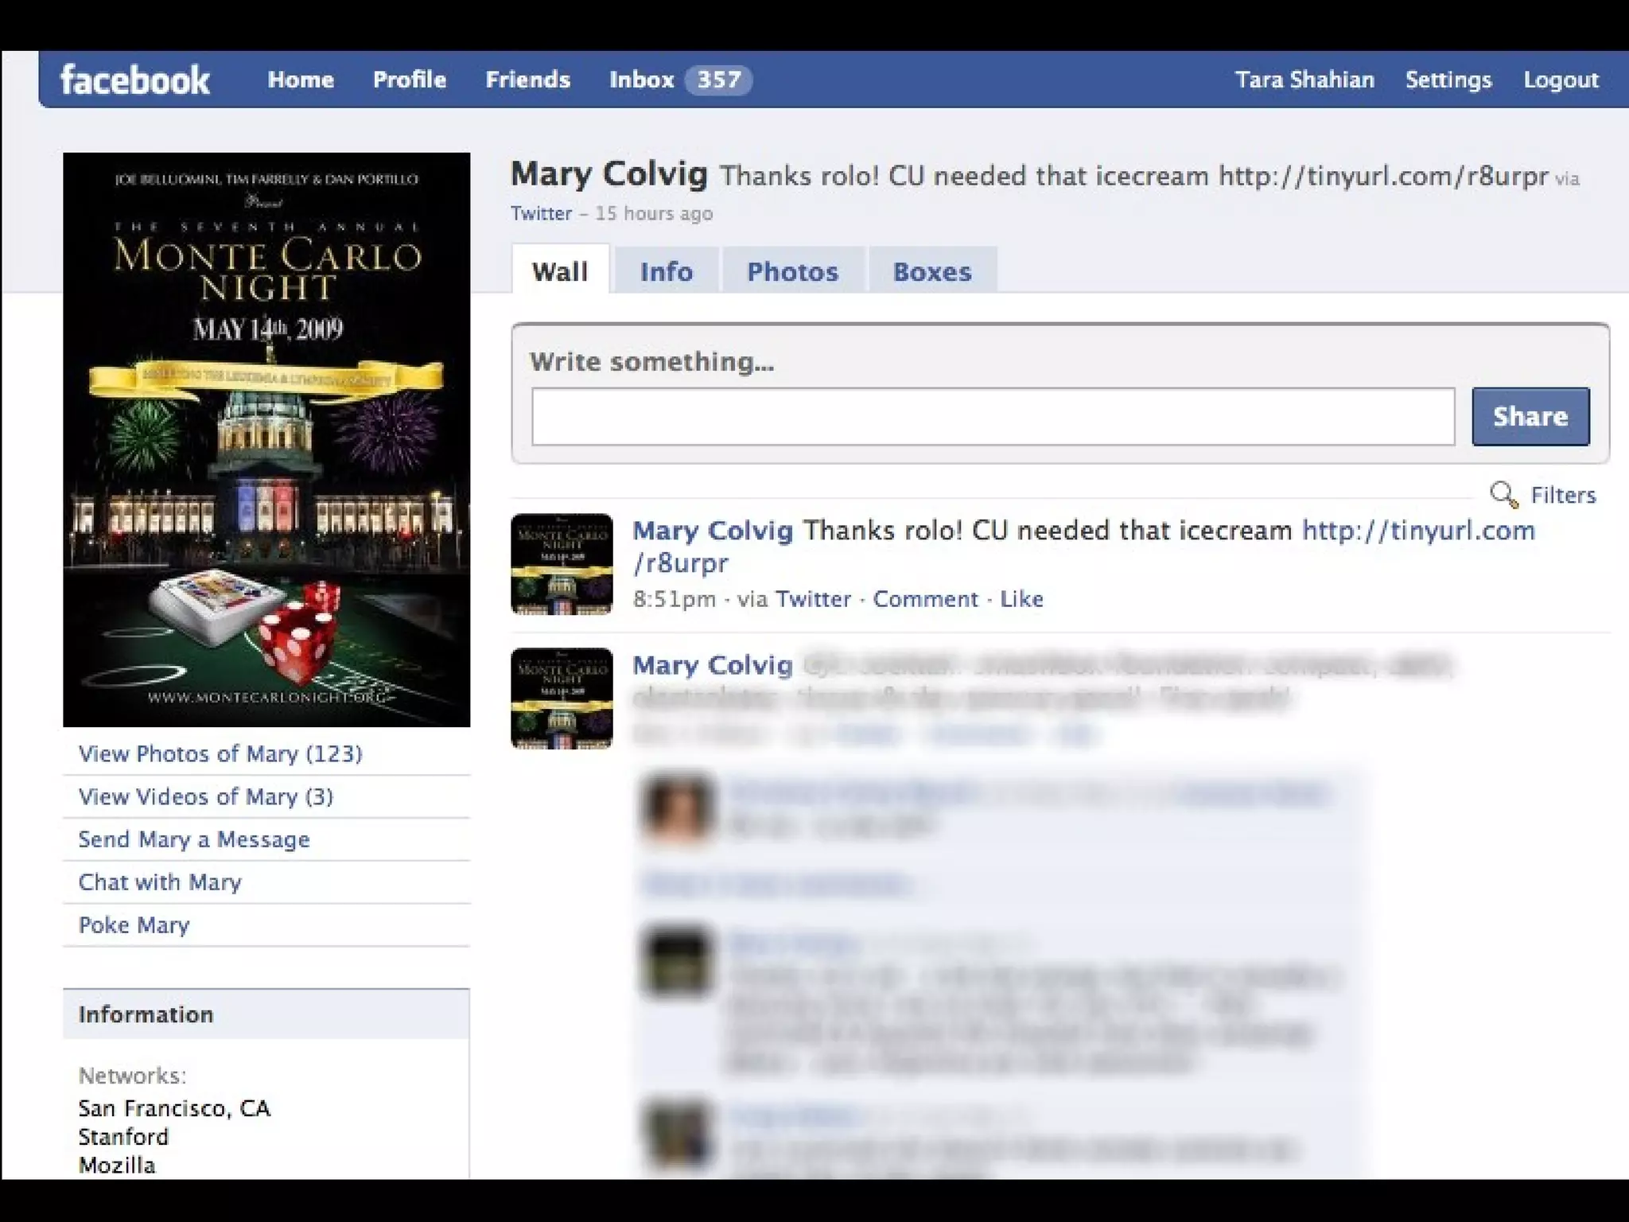Open the Boxes tab
Image resolution: width=1629 pixels, height=1222 pixels.
[931, 272]
